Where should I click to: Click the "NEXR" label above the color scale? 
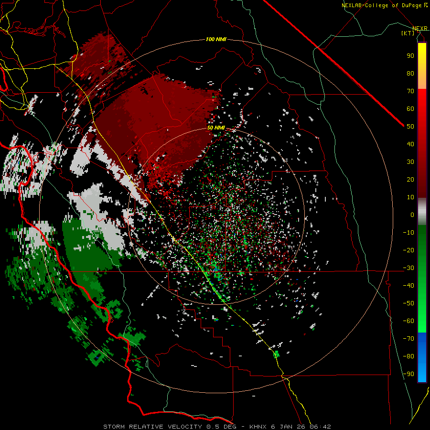click(x=419, y=28)
